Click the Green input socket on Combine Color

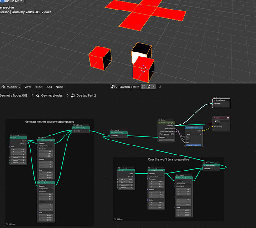point(185,140)
